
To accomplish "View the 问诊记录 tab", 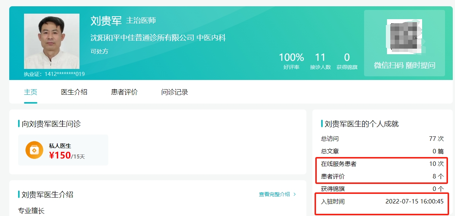I will pos(175,92).
